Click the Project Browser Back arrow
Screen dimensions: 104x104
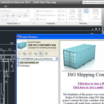coord(19,54)
